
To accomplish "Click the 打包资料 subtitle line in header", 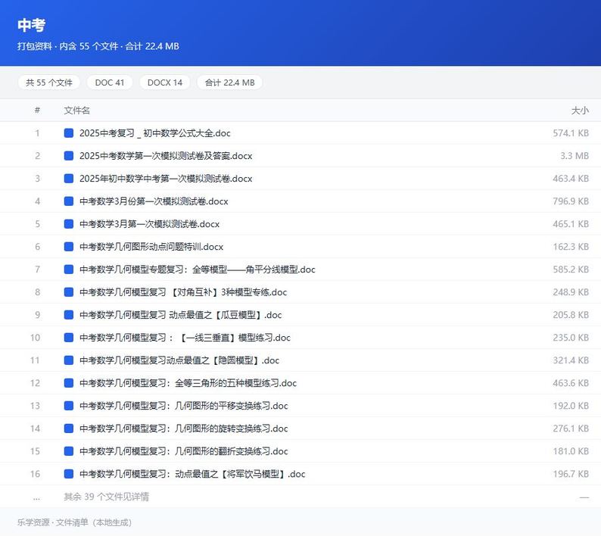I will pyautogui.click(x=98, y=46).
